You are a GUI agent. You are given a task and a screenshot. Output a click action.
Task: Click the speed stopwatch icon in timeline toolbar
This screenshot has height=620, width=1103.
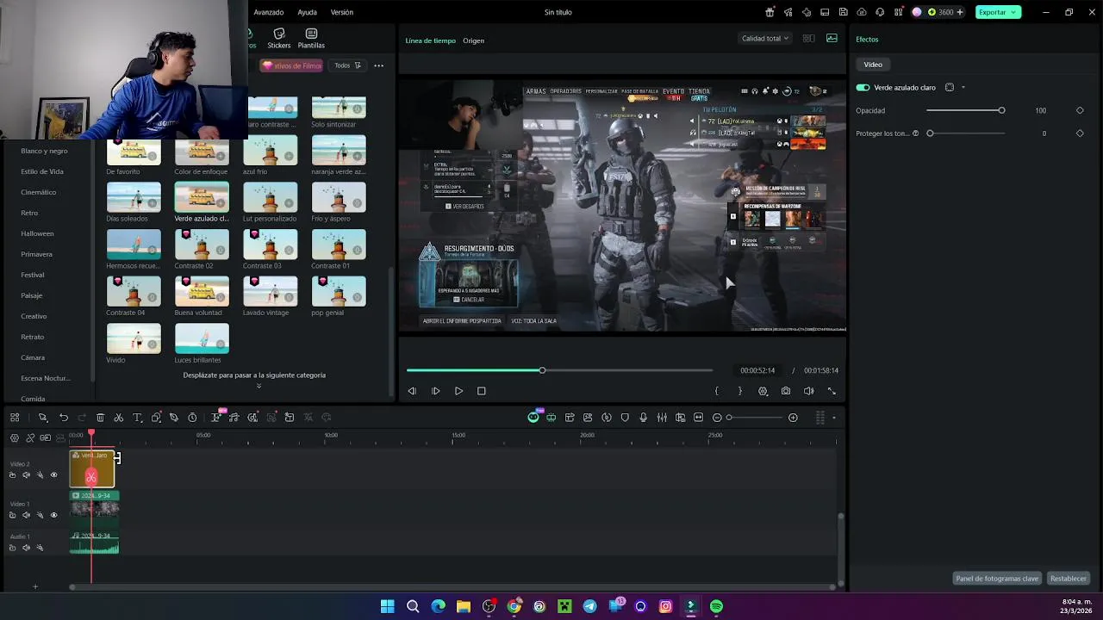[192, 418]
